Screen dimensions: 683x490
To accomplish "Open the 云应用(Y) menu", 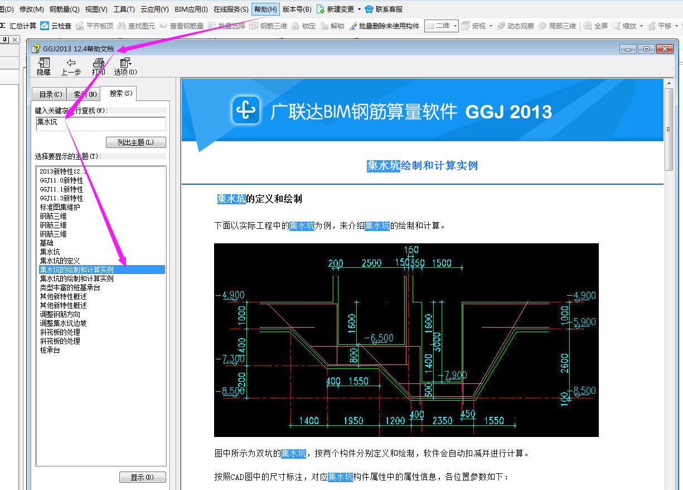I will 154,9.
